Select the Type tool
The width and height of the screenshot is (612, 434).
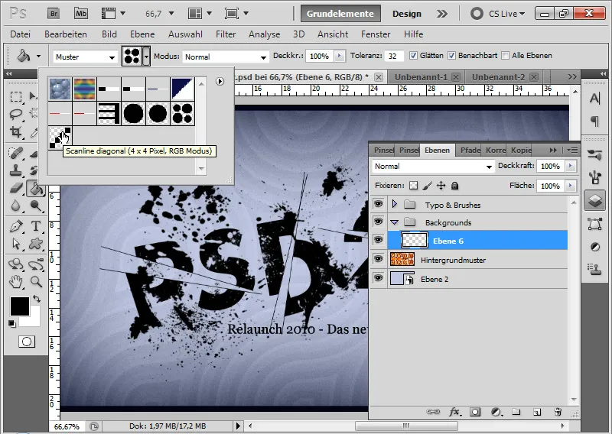click(x=36, y=225)
